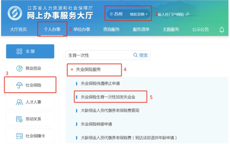The height and width of the screenshot is (144, 230).
Task: Click the search magnifier icon
Action: pos(135,55)
